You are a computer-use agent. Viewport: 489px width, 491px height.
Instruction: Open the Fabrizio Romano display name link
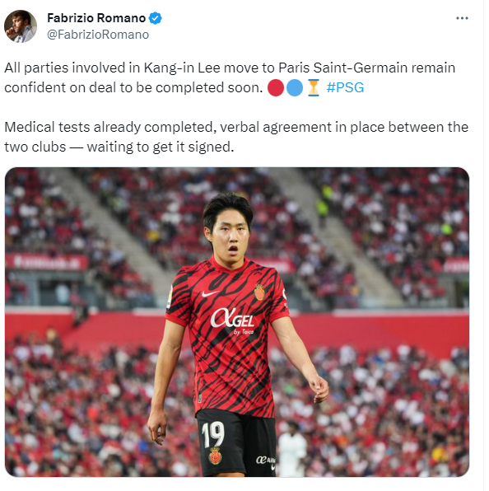96,18
